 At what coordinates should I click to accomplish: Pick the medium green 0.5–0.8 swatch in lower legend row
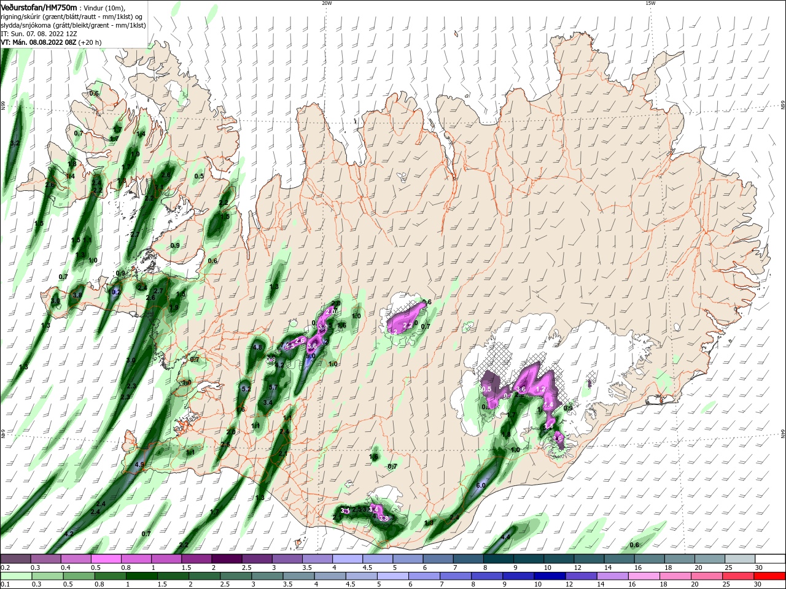click(x=78, y=576)
